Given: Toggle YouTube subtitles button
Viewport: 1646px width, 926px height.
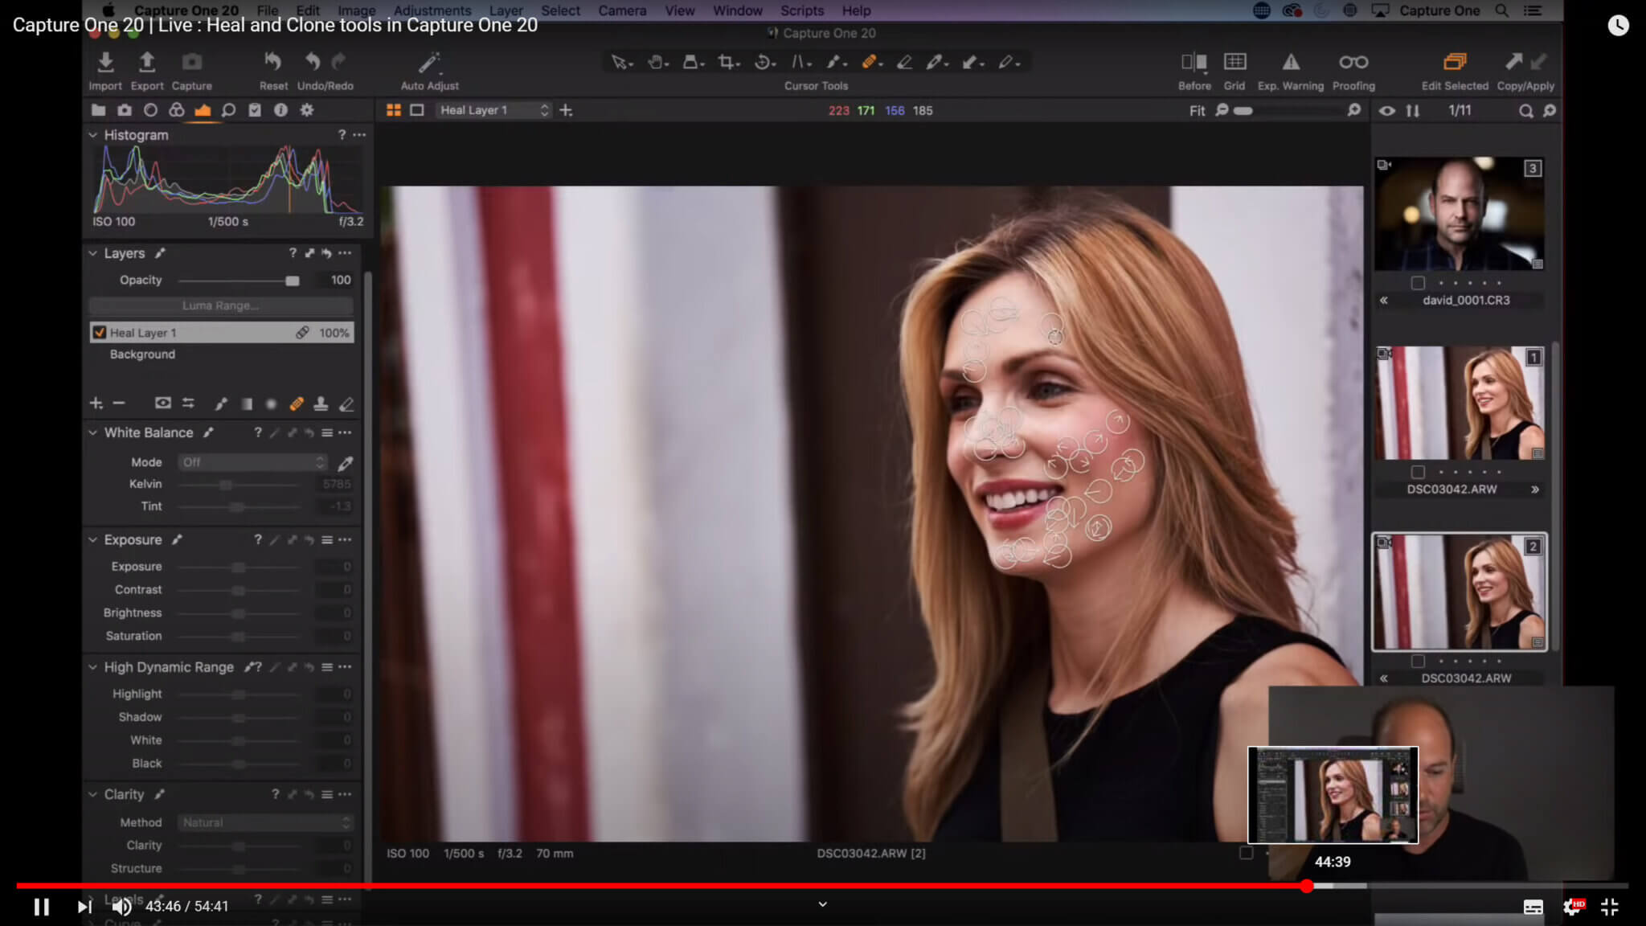Looking at the screenshot, I should click(x=1533, y=907).
